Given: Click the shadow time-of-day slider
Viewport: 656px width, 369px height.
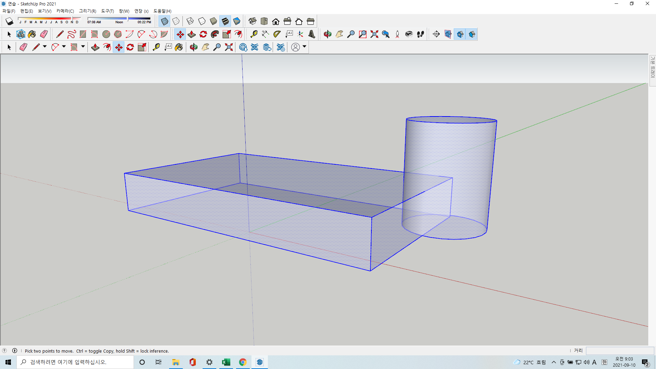Looking at the screenshot, I should (x=119, y=18).
